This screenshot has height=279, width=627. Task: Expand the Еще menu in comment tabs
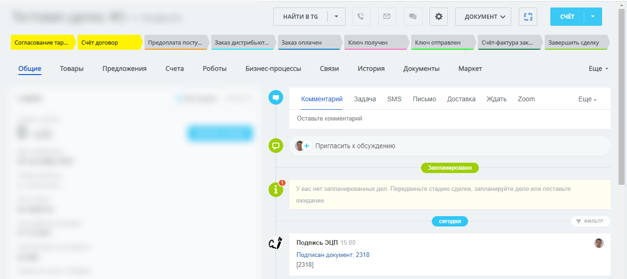click(x=587, y=99)
